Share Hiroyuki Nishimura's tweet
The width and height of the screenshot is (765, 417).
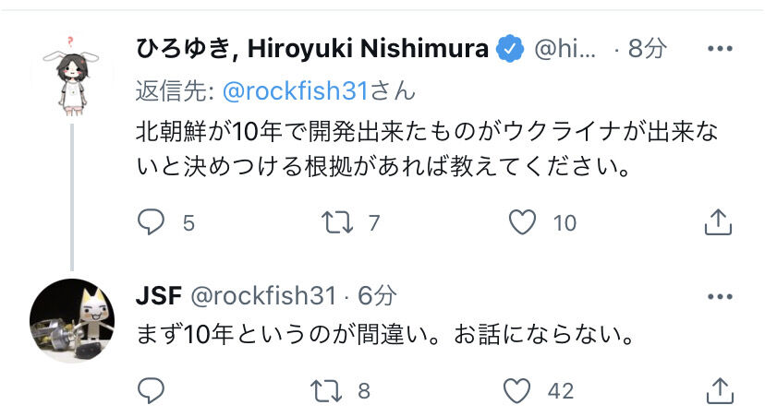(718, 221)
